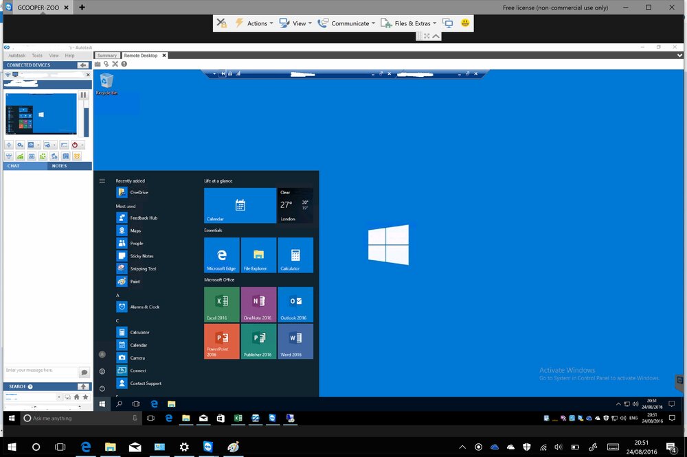The width and height of the screenshot is (687, 457).
Task: Click the smiley feedback icon in TeamViewer toolbar
Action: pyautogui.click(x=465, y=23)
